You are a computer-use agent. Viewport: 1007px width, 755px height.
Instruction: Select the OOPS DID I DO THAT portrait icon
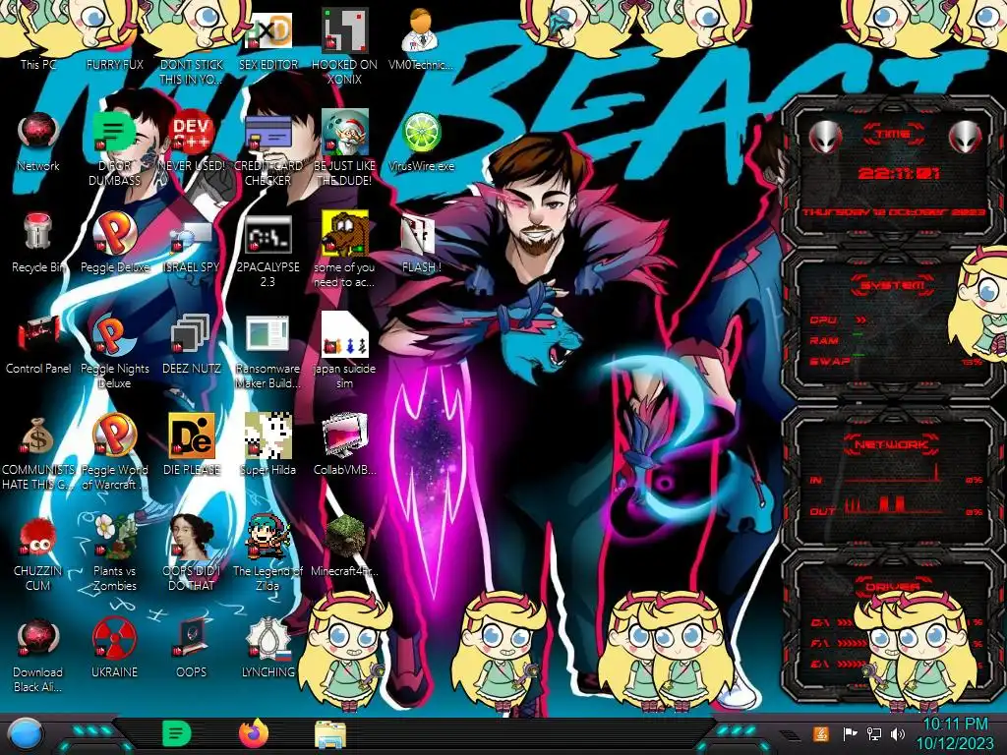[192, 553]
